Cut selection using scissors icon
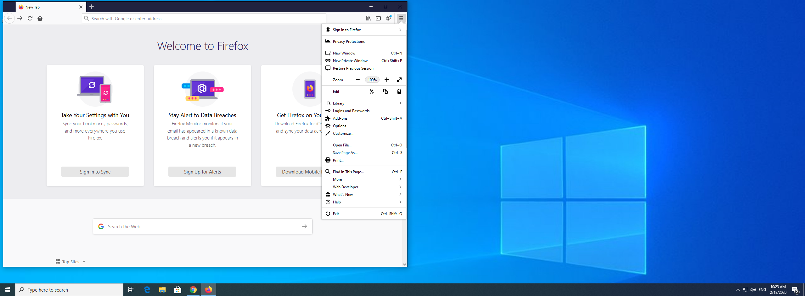Screen dimensions: 805x296 (x=372, y=91)
